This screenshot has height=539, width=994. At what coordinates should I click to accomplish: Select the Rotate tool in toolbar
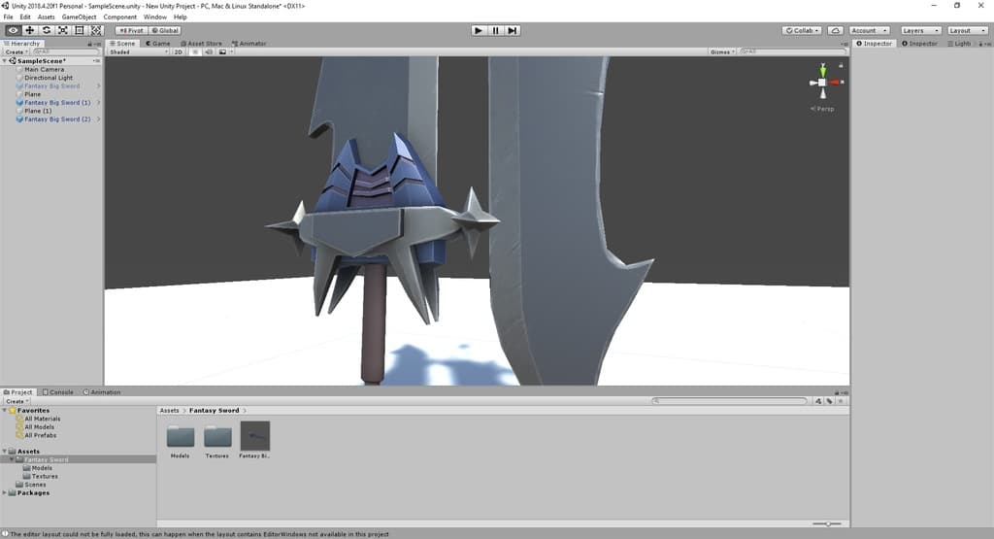(x=46, y=30)
